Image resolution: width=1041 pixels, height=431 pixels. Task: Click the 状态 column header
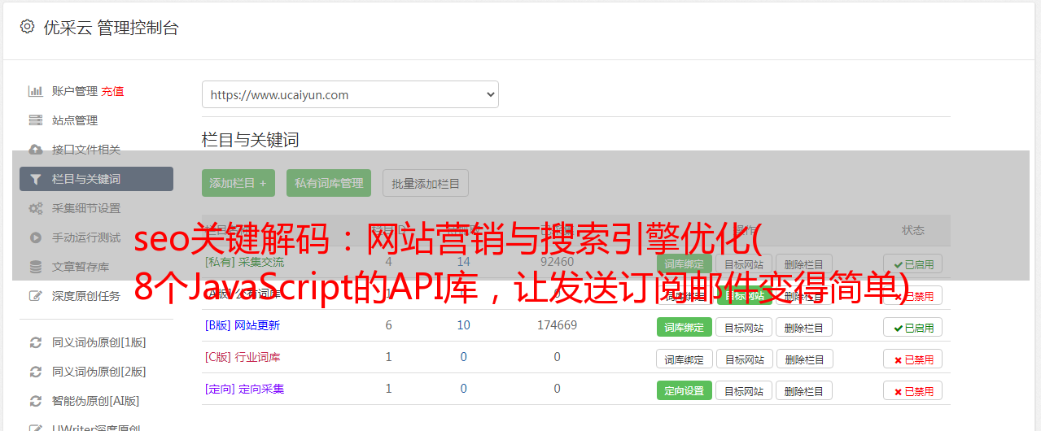click(x=913, y=230)
